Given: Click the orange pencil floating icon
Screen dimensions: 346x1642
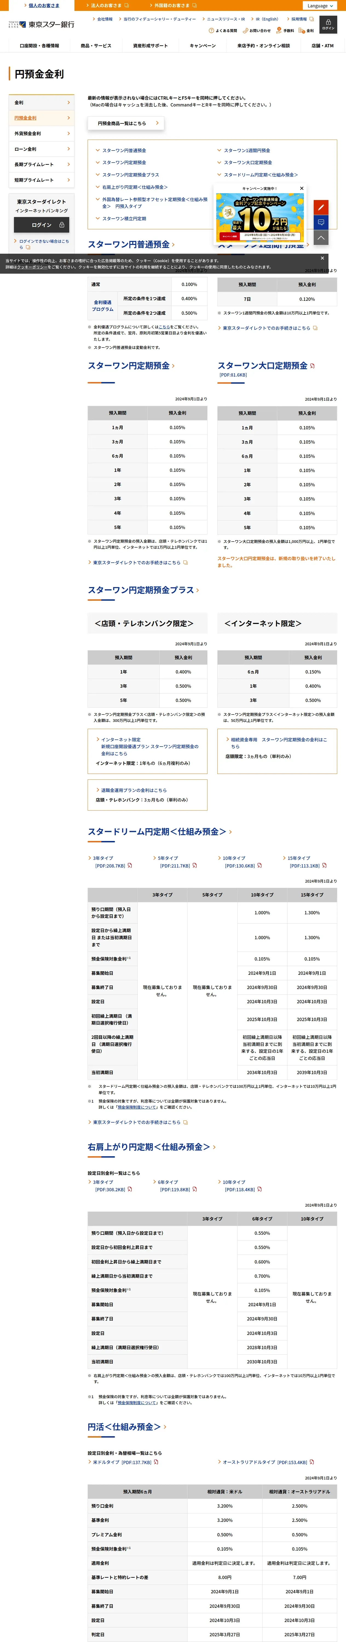Looking at the screenshot, I should point(321,207).
